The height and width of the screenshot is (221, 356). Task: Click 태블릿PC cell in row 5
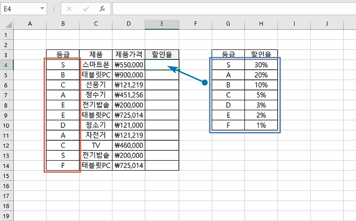click(96, 75)
